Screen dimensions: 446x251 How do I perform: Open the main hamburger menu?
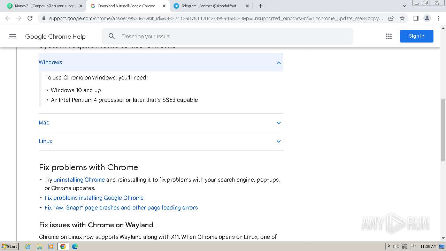[x=13, y=36]
